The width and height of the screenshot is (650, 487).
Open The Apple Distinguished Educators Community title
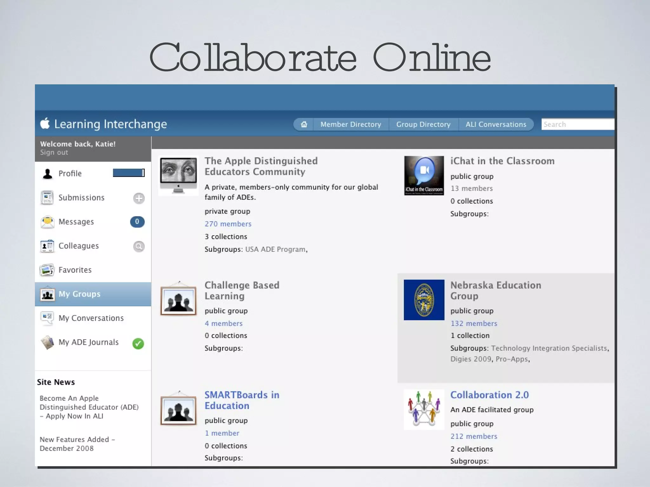coord(261,166)
